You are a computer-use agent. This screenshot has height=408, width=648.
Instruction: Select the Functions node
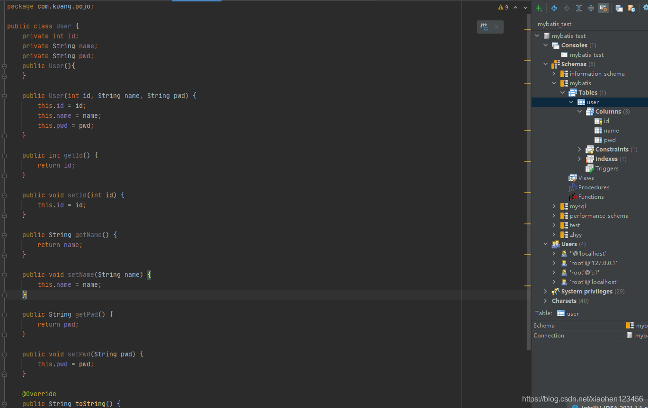(591, 197)
